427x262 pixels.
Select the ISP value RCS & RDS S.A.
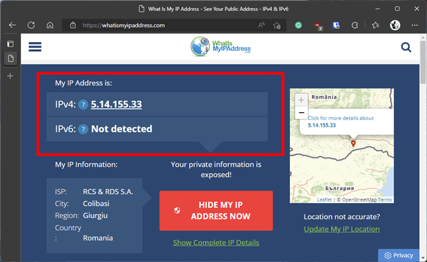[x=108, y=192]
